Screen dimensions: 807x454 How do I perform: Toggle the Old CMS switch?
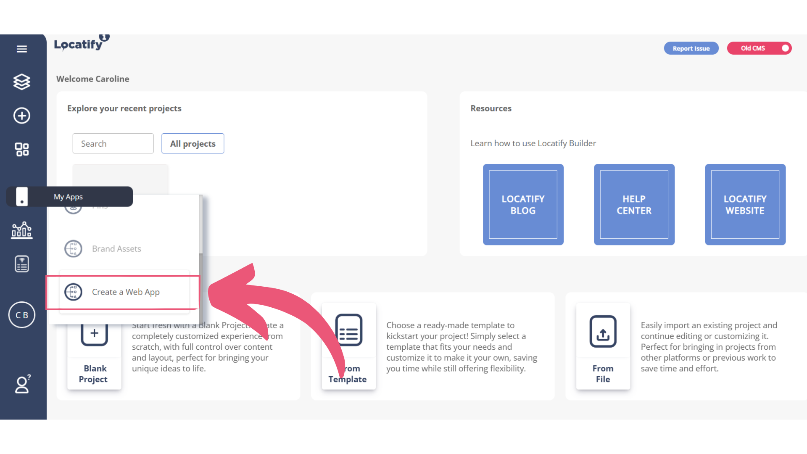point(760,48)
